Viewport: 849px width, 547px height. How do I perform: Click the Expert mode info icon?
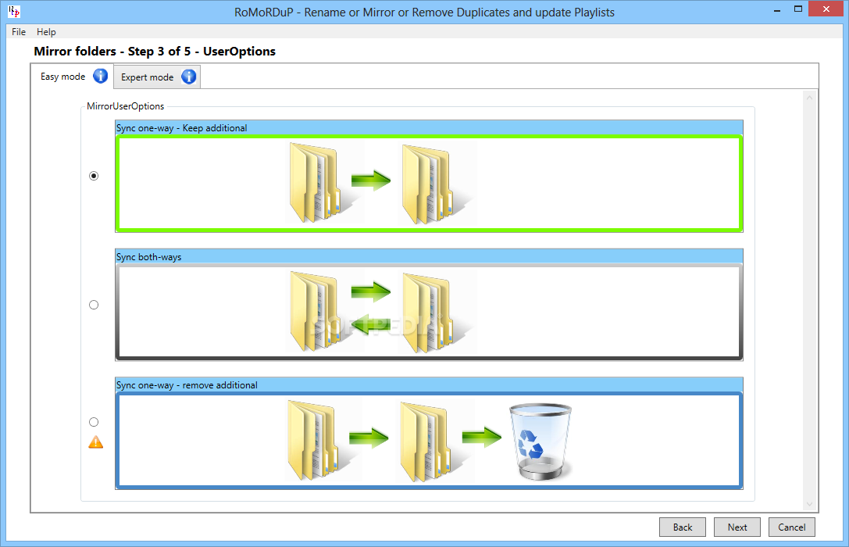[188, 77]
